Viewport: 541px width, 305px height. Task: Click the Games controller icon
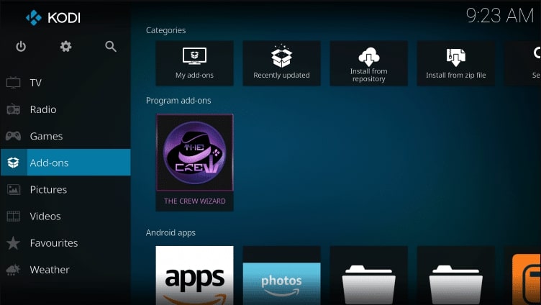pyautogui.click(x=13, y=136)
